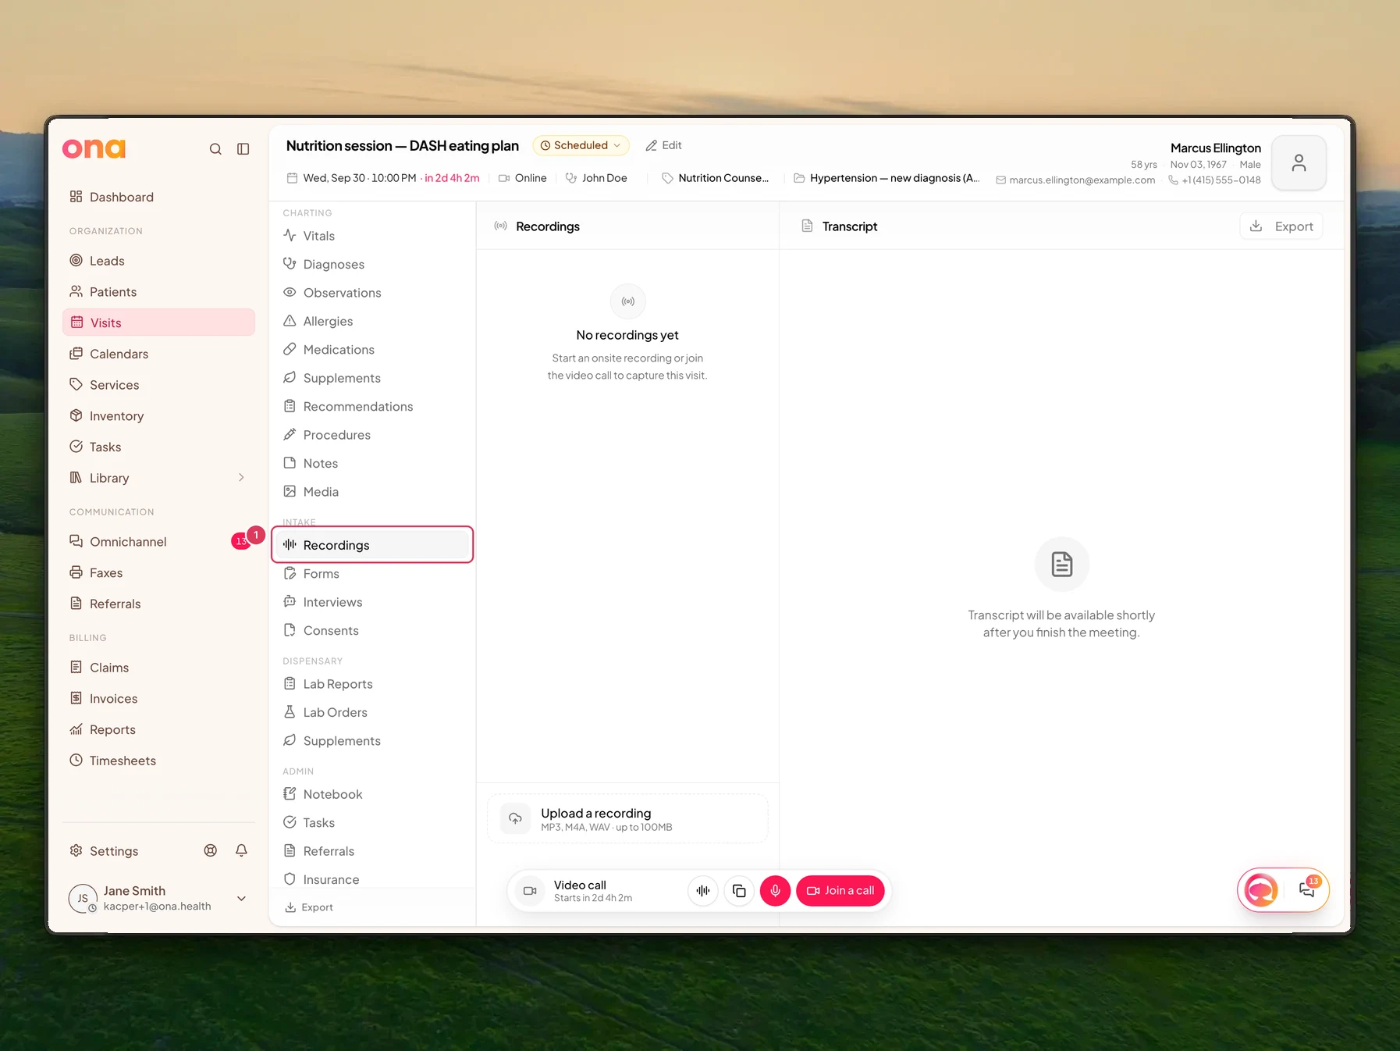1400x1051 pixels.
Task: Click the Nutrition Counse... service tag
Action: point(716,178)
